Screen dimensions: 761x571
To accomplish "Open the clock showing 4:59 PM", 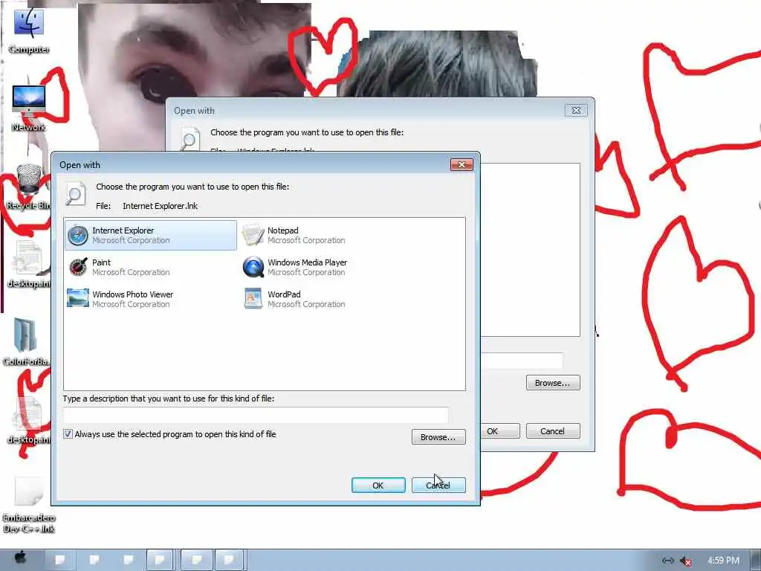I will pyautogui.click(x=723, y=561).
